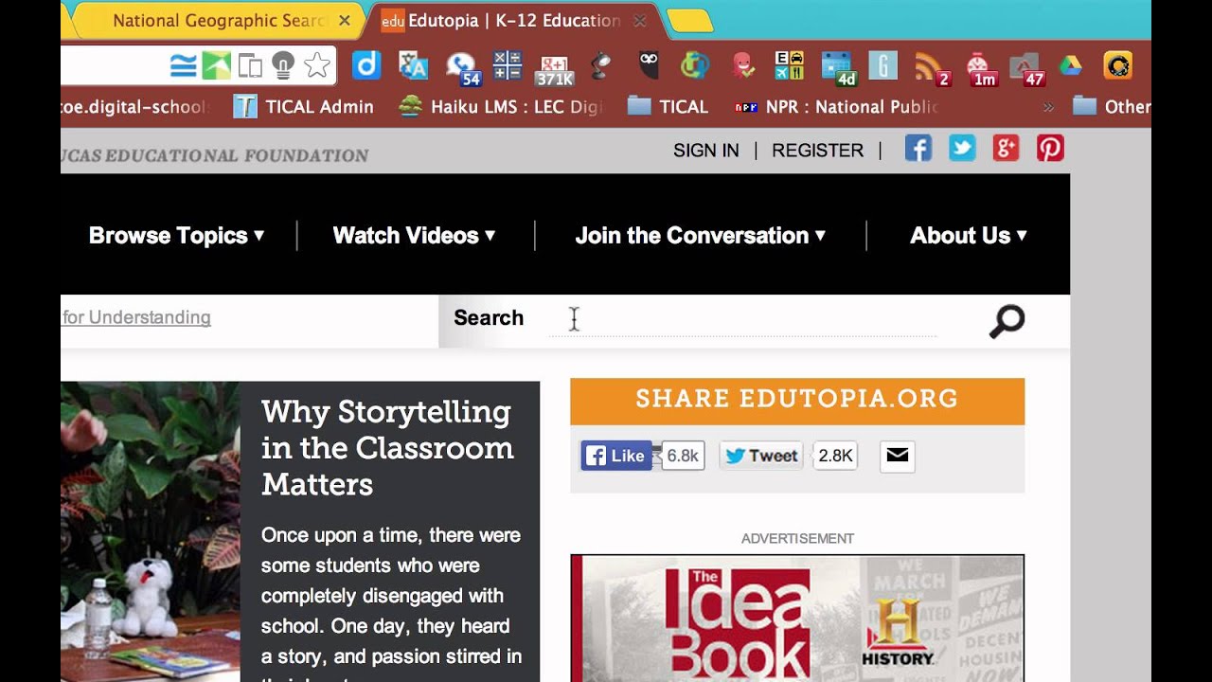Screen dimensions: 1212x682
Task: Follow the 'for Understanding' link
Action: pyautogui.click(x=136, y=317)
